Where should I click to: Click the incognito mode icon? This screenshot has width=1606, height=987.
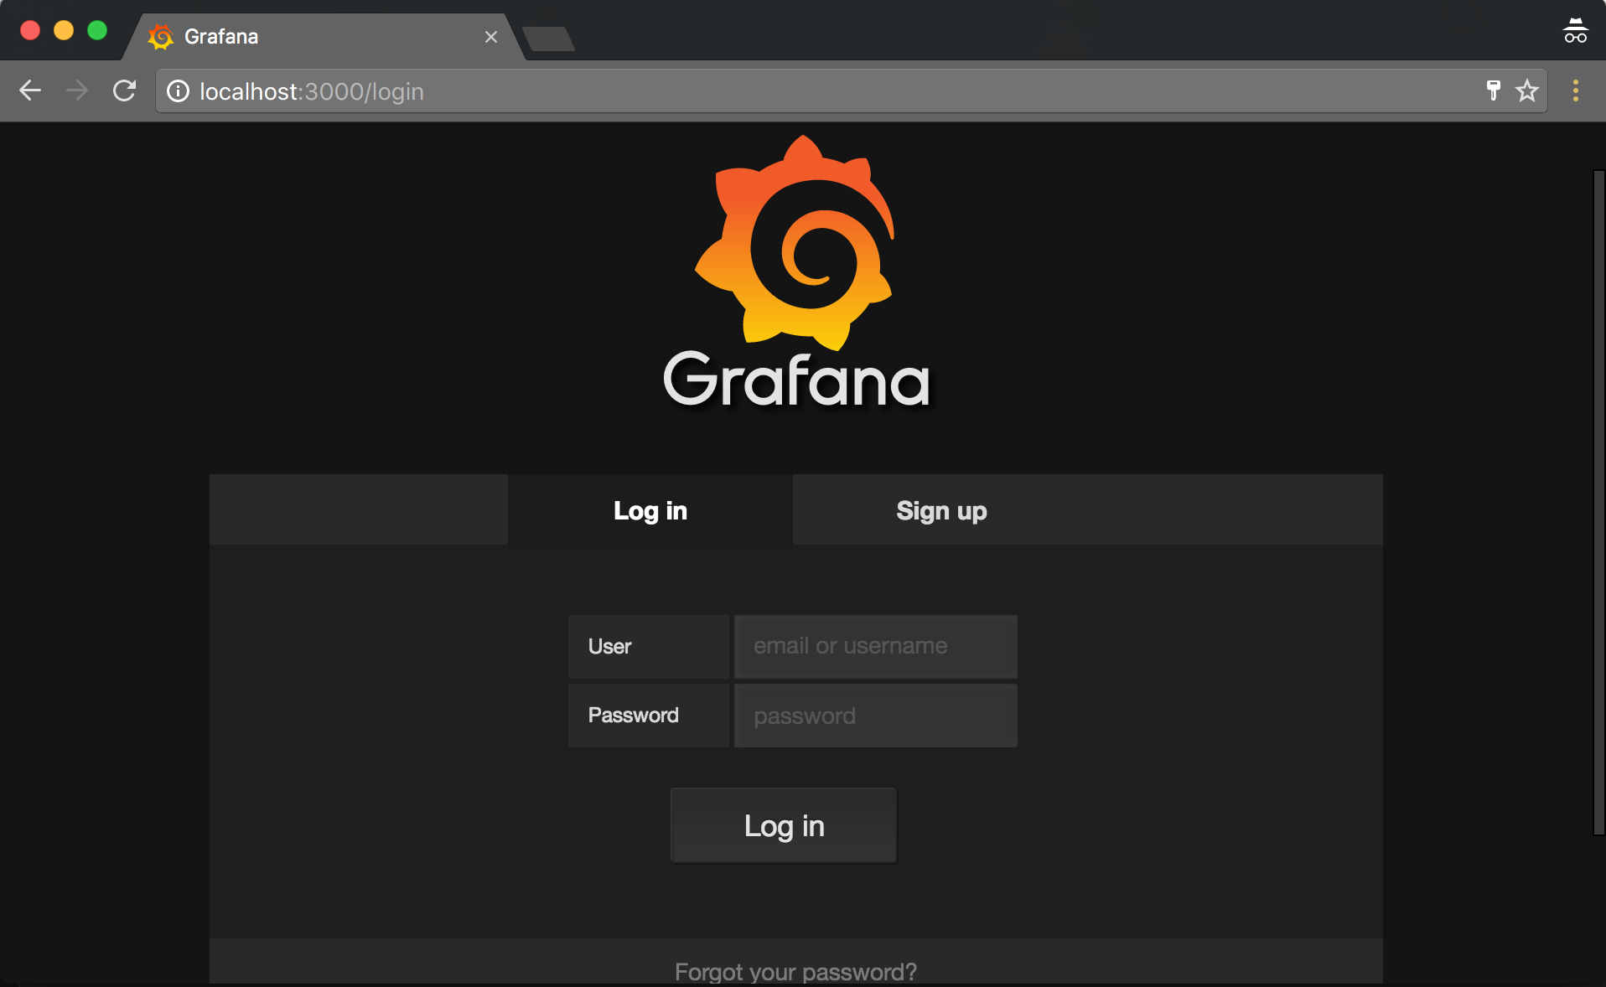[x=1575, y=31]
